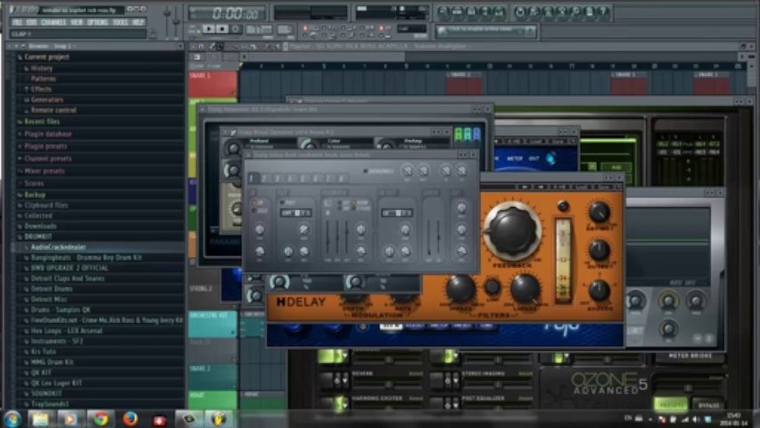This screenshot has height=428, width=760.
Task: Expand the Current project folder
Action: coord(46,57)
